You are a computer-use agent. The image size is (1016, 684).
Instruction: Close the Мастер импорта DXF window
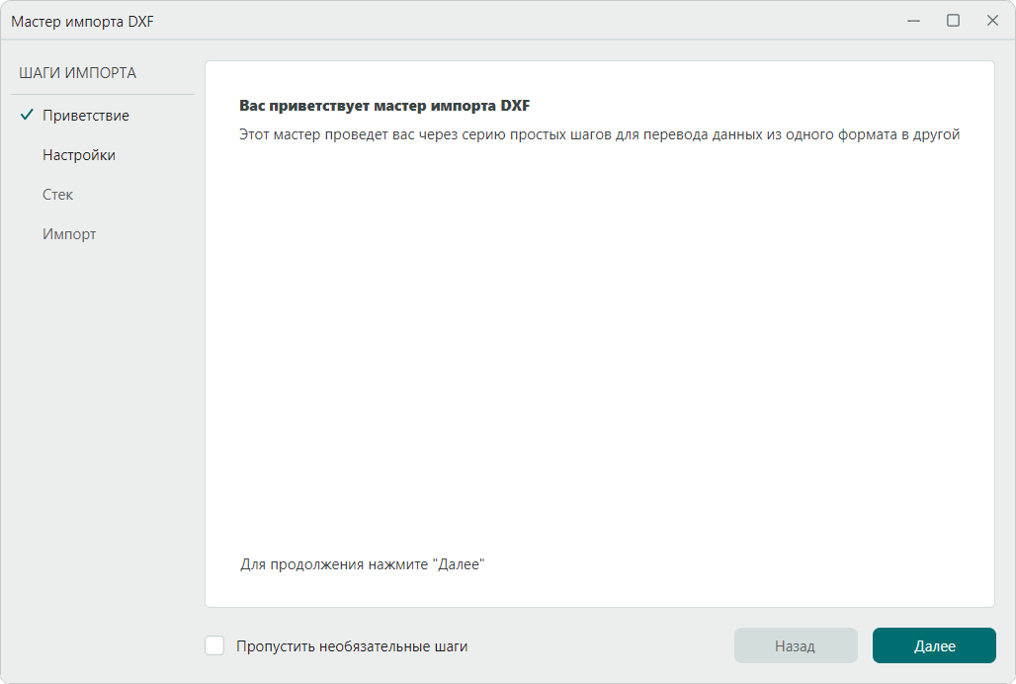(x=992, y=21)
